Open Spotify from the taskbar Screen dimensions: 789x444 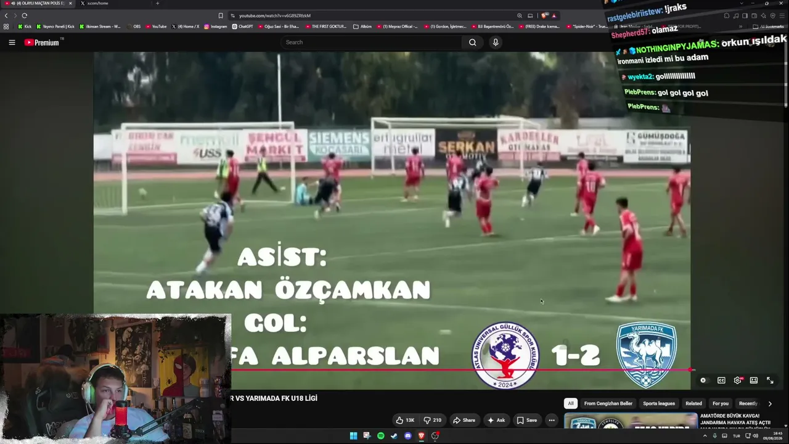[380, 436]
